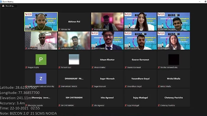Click muted mic icon beside Saksham Goel
The image size is (207, 116).
coord(59,48)
